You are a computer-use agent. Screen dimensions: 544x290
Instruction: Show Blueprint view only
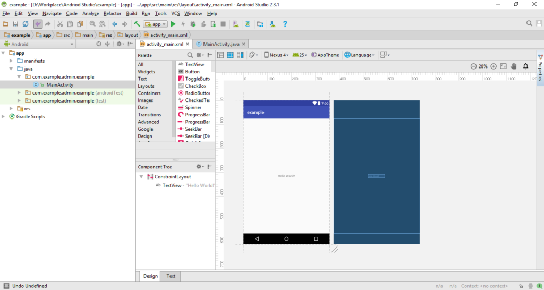[x=230, y=55]
